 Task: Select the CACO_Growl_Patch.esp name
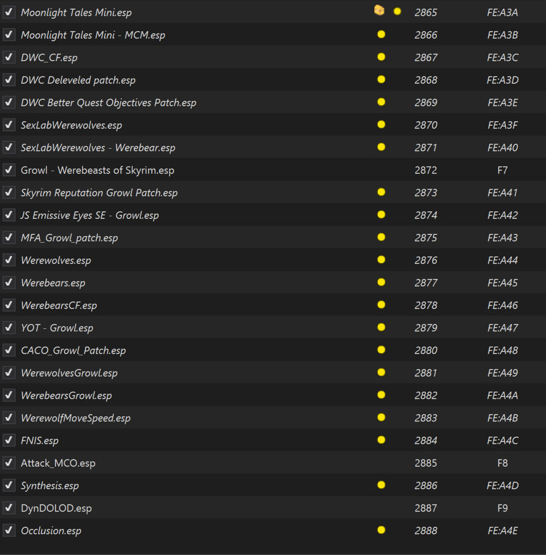pyautogui.click(x=74, y=350)
